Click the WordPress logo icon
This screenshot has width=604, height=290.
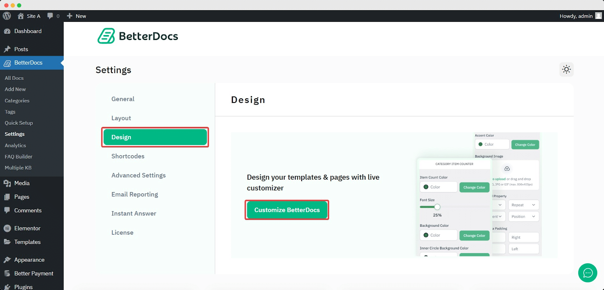[7, 16]
